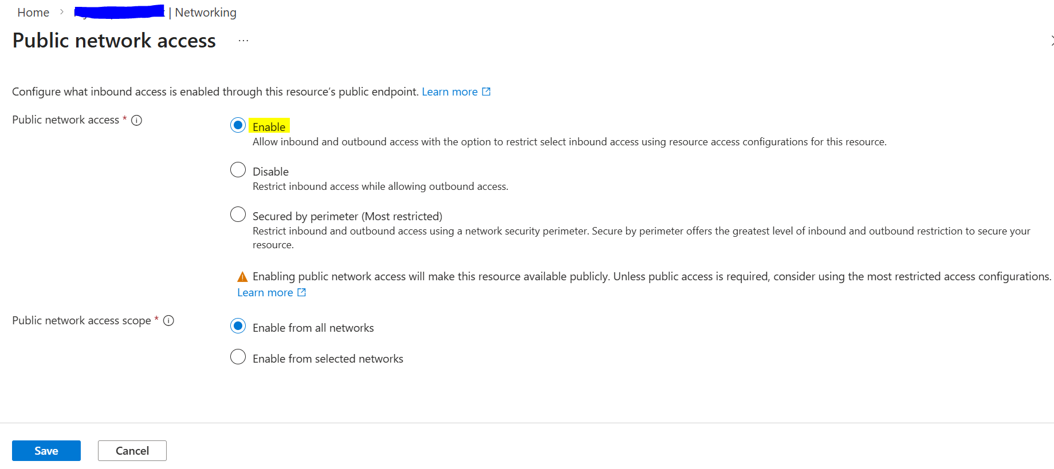Click the external link icon after top Learn more
Screen dimensions: 1054x469
tap(486, 92)
